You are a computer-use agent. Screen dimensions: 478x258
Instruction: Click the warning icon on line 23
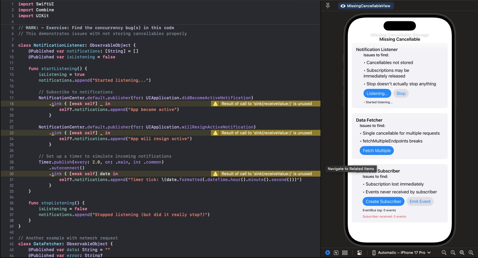click(215, 133)
